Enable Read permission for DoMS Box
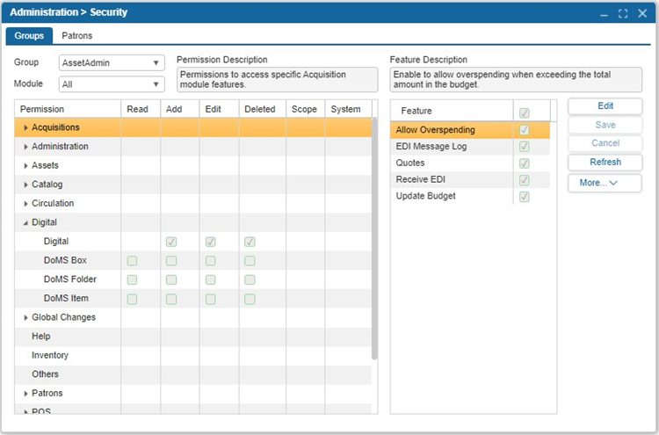The image size is (659, 435). (132, 261)
